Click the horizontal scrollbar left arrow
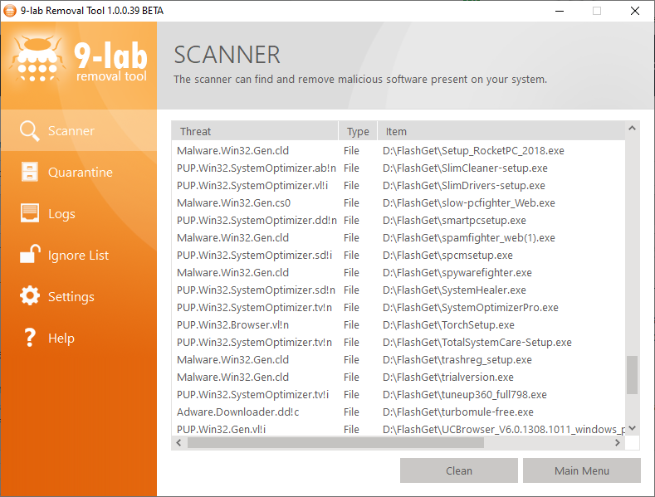Viewport: 655px width, 497px height. (178, 443)
